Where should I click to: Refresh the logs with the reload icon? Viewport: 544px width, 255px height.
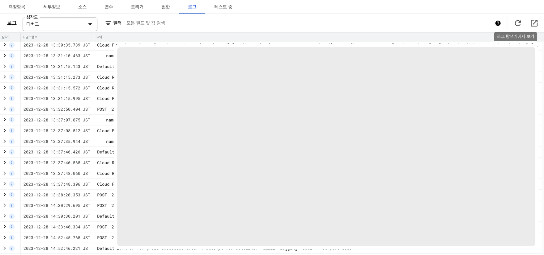pyautogui.click(x=518, y=23)
